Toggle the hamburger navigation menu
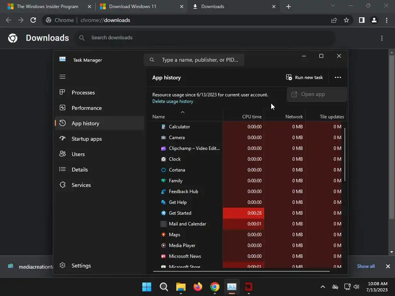This screenshot has height=296, width=395. click(62, 77)
